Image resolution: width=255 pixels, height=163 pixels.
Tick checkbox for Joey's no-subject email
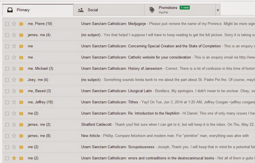(7, 80)
